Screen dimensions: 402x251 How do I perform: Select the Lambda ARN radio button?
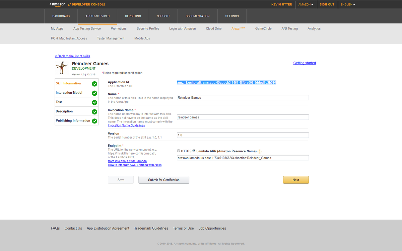coord(194,151)
